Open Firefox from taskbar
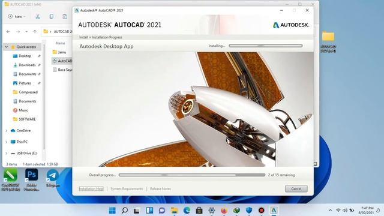Screen dimensions: 384x216 (224, 211)
